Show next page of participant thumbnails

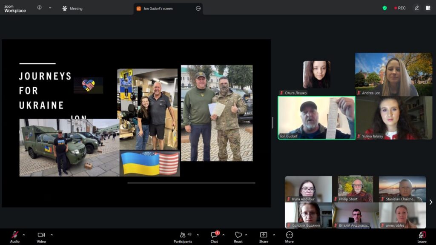tap(430, 202)
